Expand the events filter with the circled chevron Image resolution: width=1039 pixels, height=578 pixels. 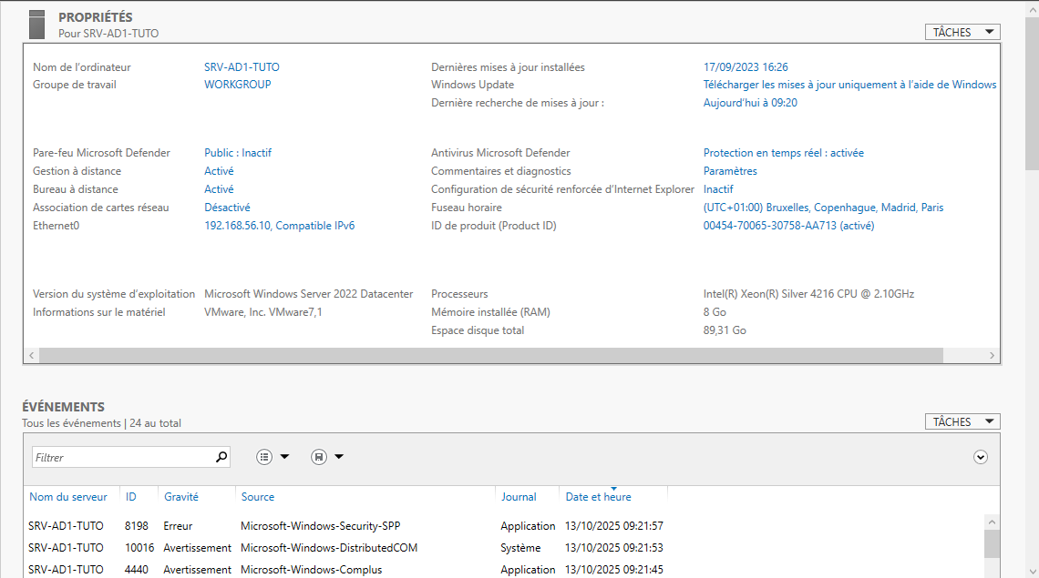pyautogui.click(x=981, y=457)
